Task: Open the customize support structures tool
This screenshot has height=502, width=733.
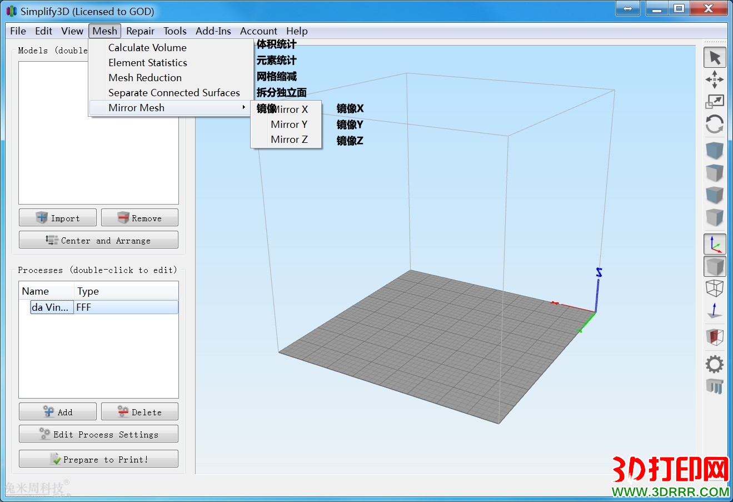Action: (x=715, y=386)
